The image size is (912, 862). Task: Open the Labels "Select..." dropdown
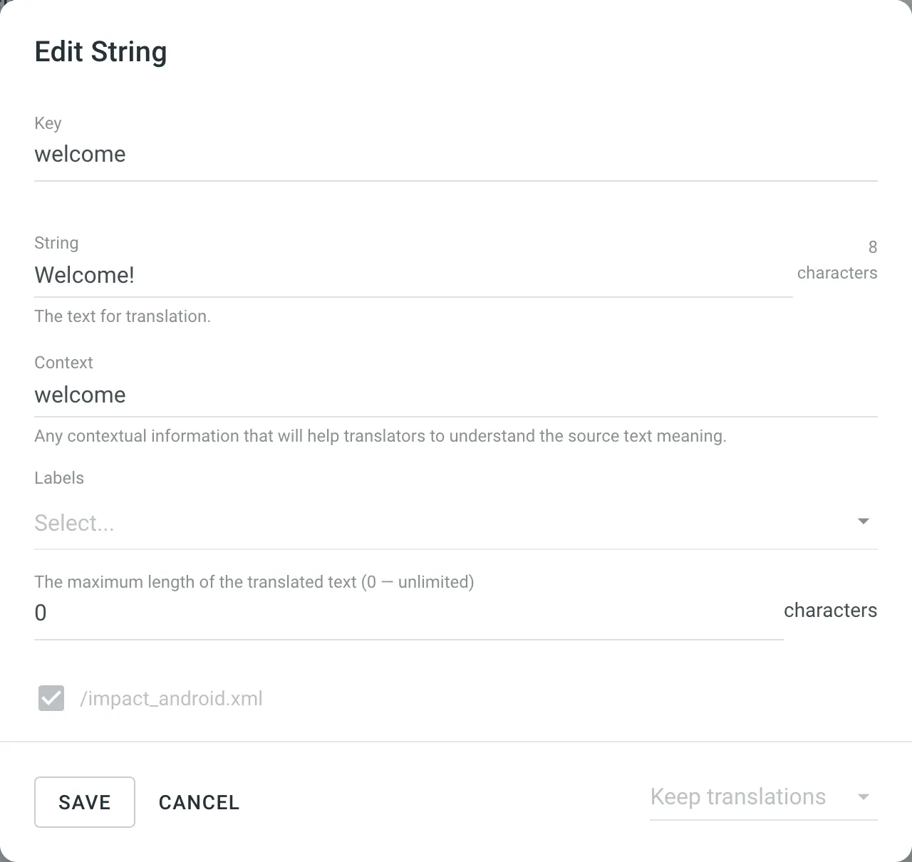(442, 524)
